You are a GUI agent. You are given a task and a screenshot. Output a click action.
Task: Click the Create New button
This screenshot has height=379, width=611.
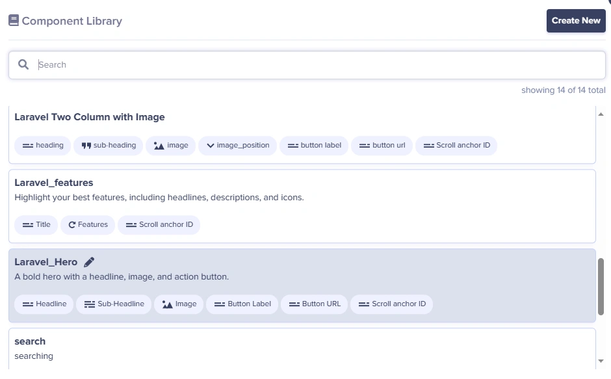(x=576, y=21)
